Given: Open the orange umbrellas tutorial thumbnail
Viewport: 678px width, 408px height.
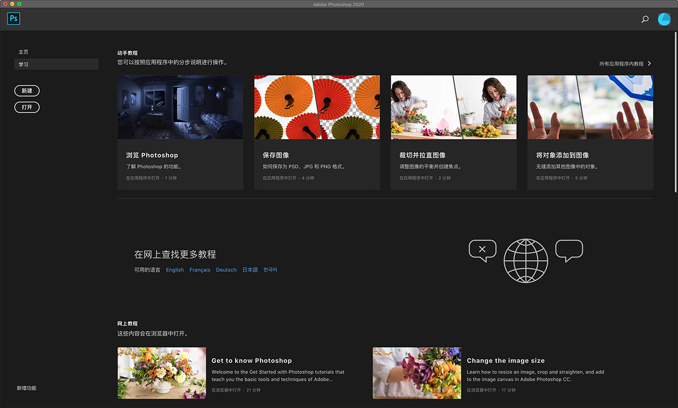Looking at the screenshot, I should coord(317,107).
